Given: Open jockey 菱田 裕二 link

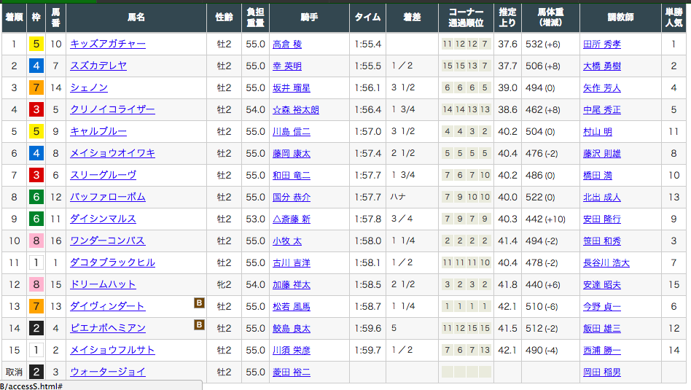Looking at the screenshot, I should pos(292,372).
